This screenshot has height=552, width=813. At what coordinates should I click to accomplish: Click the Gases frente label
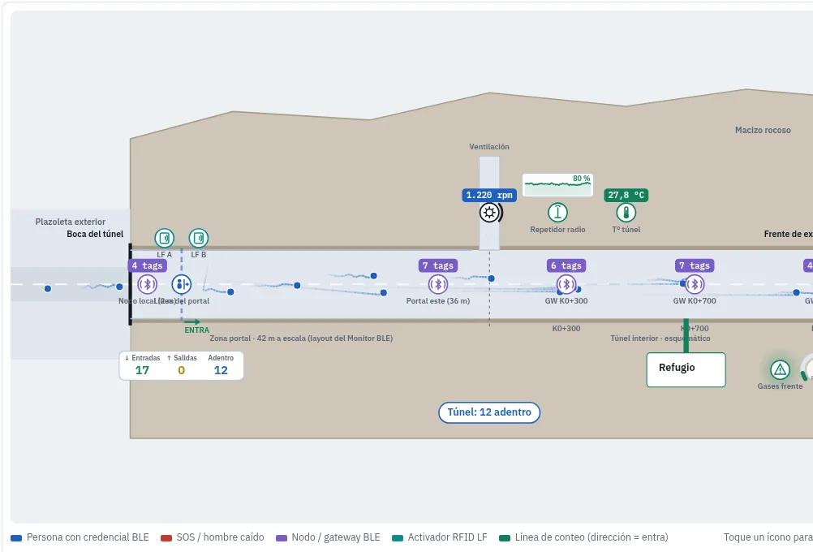pos(780,386)
